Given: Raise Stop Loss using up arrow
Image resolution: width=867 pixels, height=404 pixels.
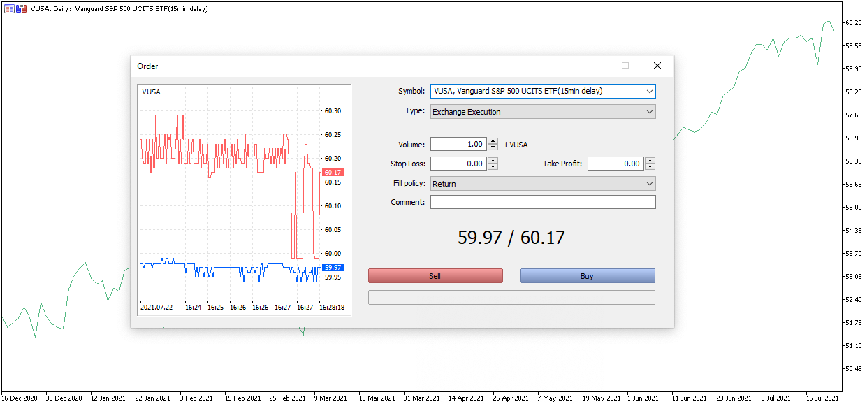Looking at the screenshot, I should 493,161.
